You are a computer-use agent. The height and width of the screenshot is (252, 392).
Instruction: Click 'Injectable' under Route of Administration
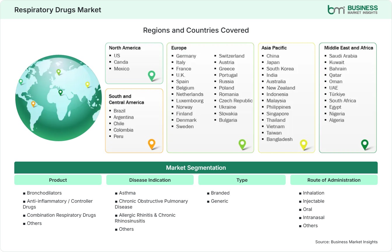pyautogui.click(x=314, y=201)
